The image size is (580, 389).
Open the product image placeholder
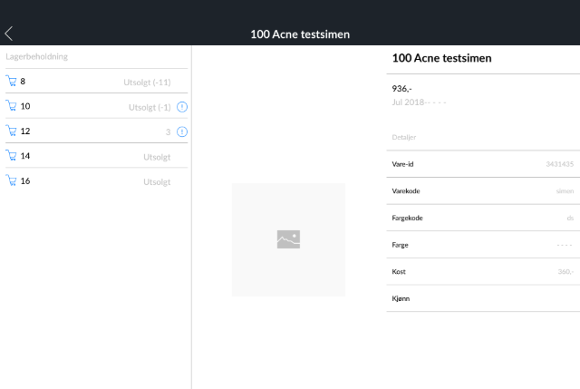pos(288,239)
